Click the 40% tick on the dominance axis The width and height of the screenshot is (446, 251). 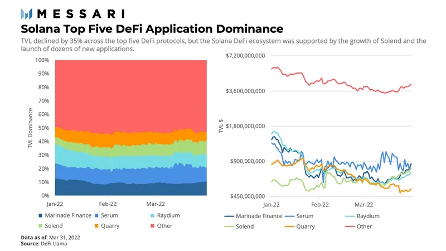[x=43, y=142]
